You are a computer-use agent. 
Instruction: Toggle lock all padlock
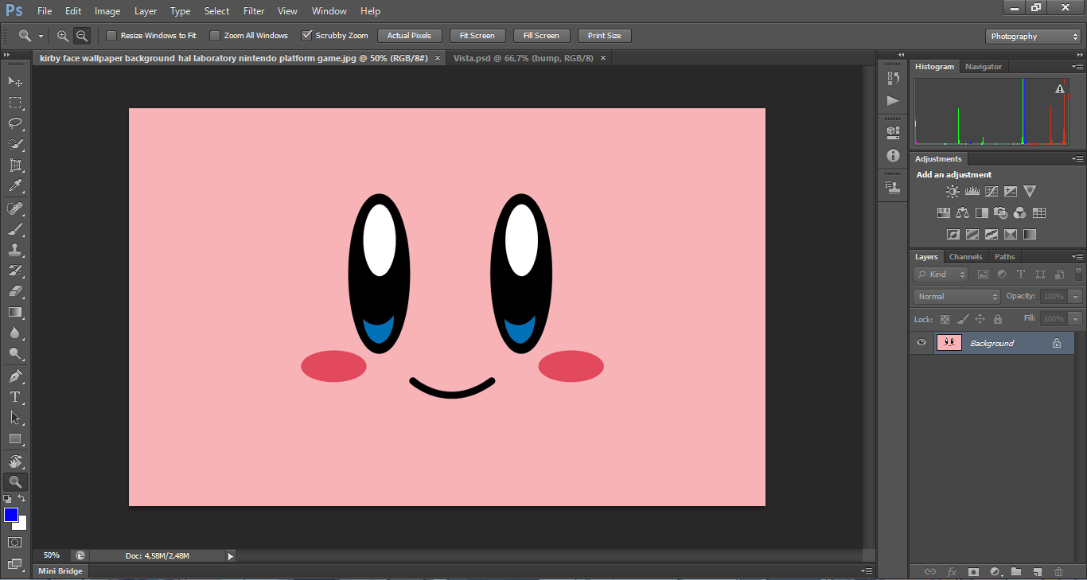(998, 319)
